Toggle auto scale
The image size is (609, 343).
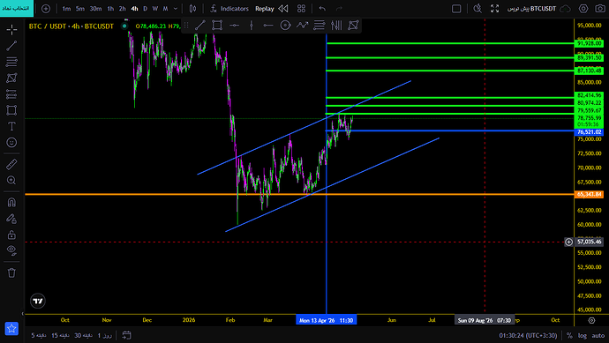point(598,336)
